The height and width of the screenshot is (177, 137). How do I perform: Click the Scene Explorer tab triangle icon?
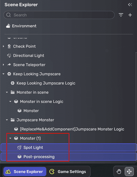[x=8, y=172]
